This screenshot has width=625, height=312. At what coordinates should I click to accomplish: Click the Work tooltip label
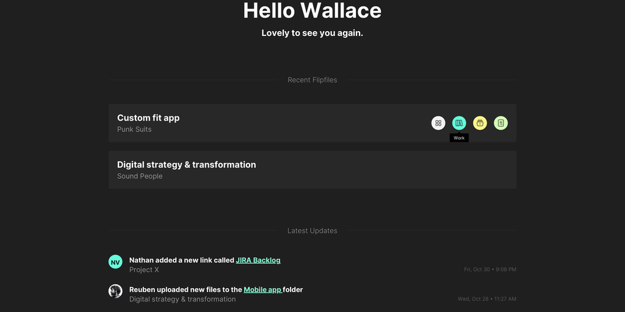[459, 138]
